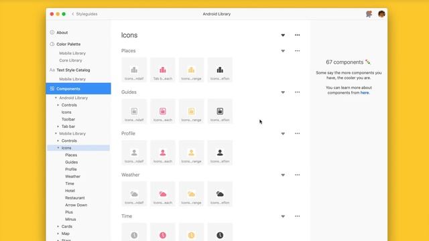The image size is (429, 241).
Task: Select highlighted Icons under Mobile Library
Action: coord(78,148)
